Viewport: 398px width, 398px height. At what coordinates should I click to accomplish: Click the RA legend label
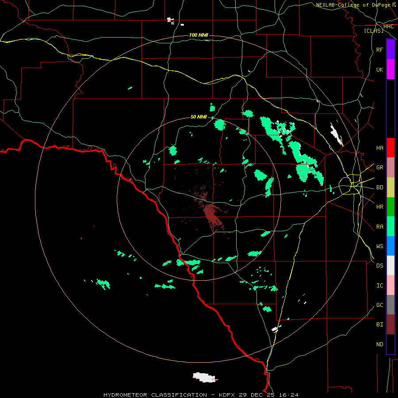tap(379, 227)
